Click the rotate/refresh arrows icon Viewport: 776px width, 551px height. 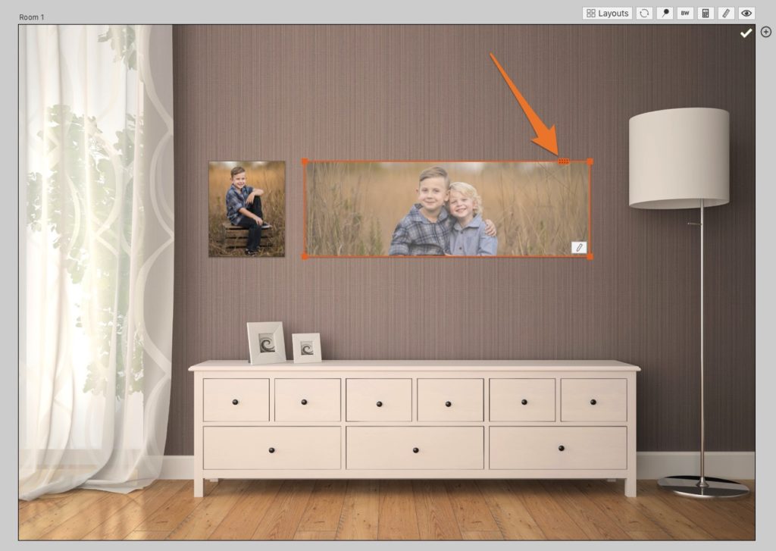pyautogui.click(x=644, y=14)
